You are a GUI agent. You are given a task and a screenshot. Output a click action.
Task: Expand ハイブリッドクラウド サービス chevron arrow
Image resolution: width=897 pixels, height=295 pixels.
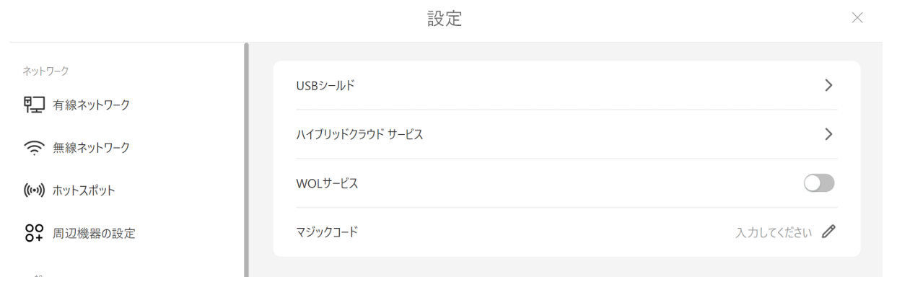coord(828,134)
